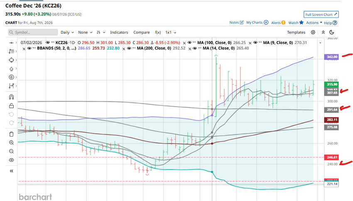Redo the last chart action
The width and height of the screenshot is (353, 201).
(11, 123)
